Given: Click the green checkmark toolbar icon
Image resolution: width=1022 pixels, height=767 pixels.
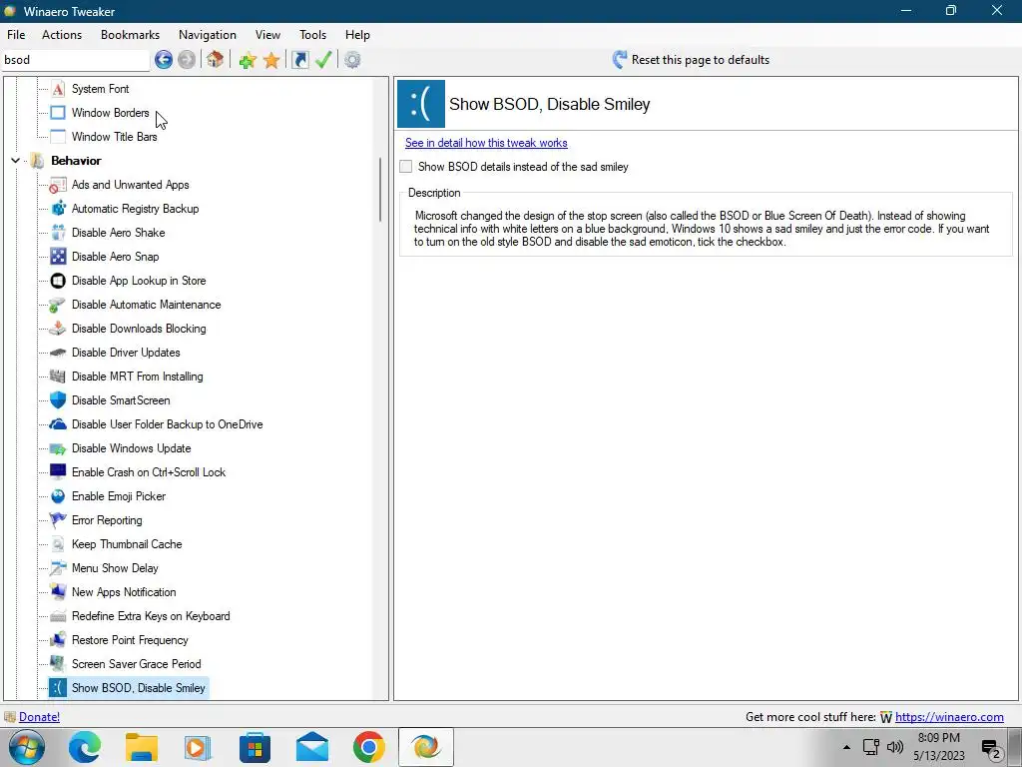Looking at the screenshot, I should tap(323, 60).
